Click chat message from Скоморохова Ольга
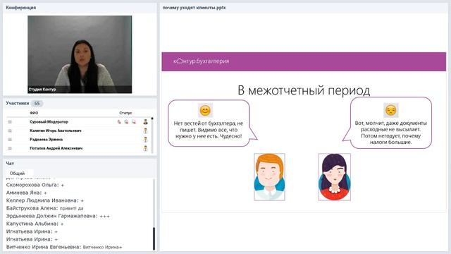 click(35, 185)
